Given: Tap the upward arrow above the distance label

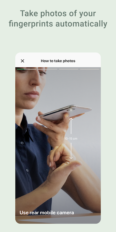Looking at the screenshot, I should click(x=71, y=126).
